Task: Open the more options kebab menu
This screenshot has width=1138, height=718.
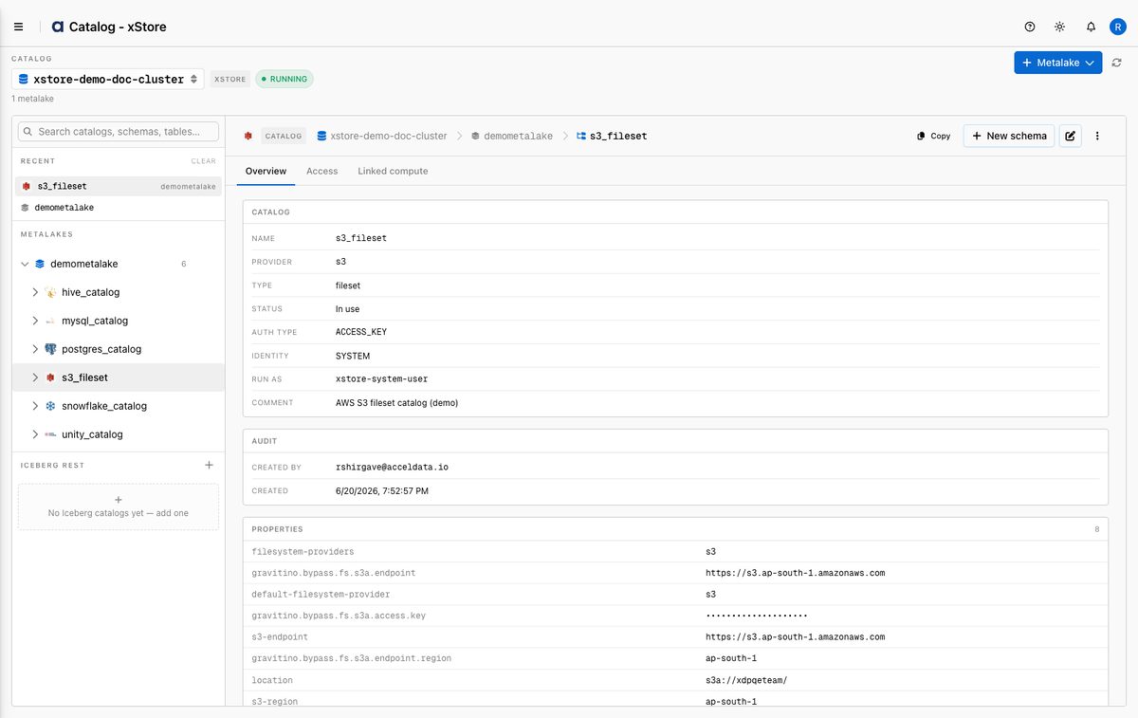Action: (1097, 136)
